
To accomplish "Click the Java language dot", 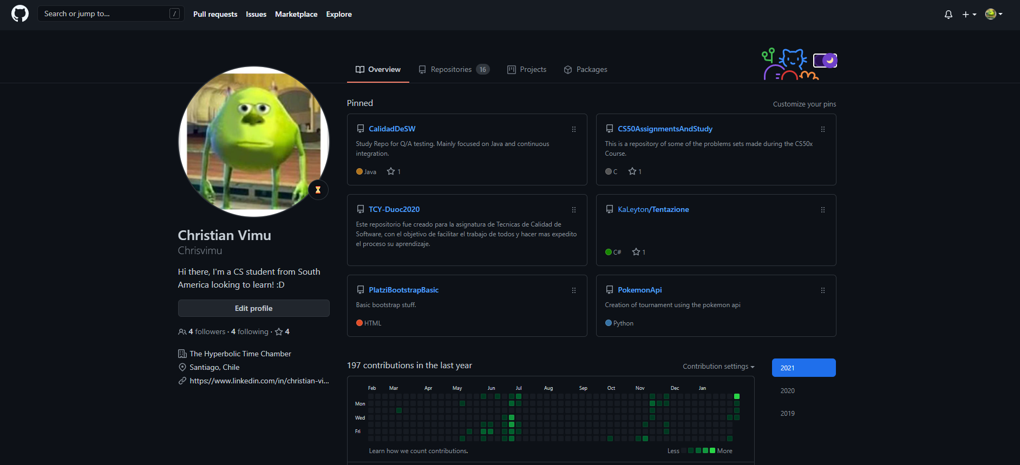I will pyautogui.click(x=359, y=171).
